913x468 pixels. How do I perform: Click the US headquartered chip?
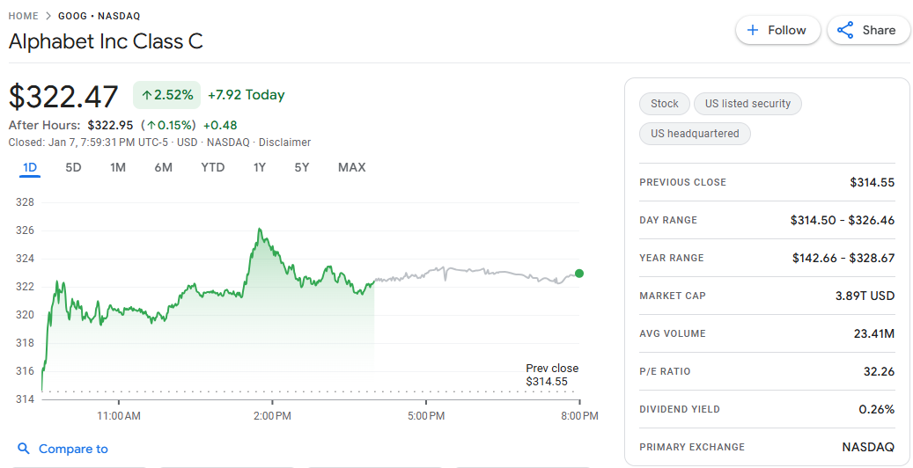(x=695, y=134)
